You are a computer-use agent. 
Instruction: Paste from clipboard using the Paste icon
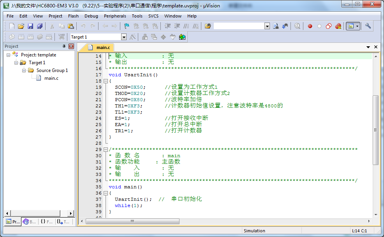[x=71, y=26]
